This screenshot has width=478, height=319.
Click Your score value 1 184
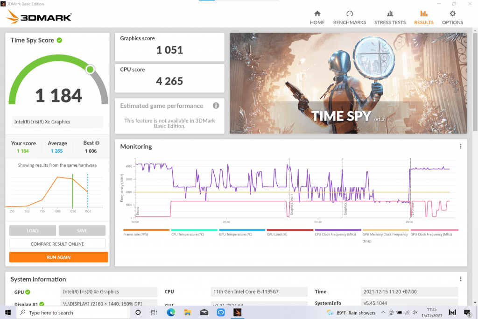tap(23, 151)
